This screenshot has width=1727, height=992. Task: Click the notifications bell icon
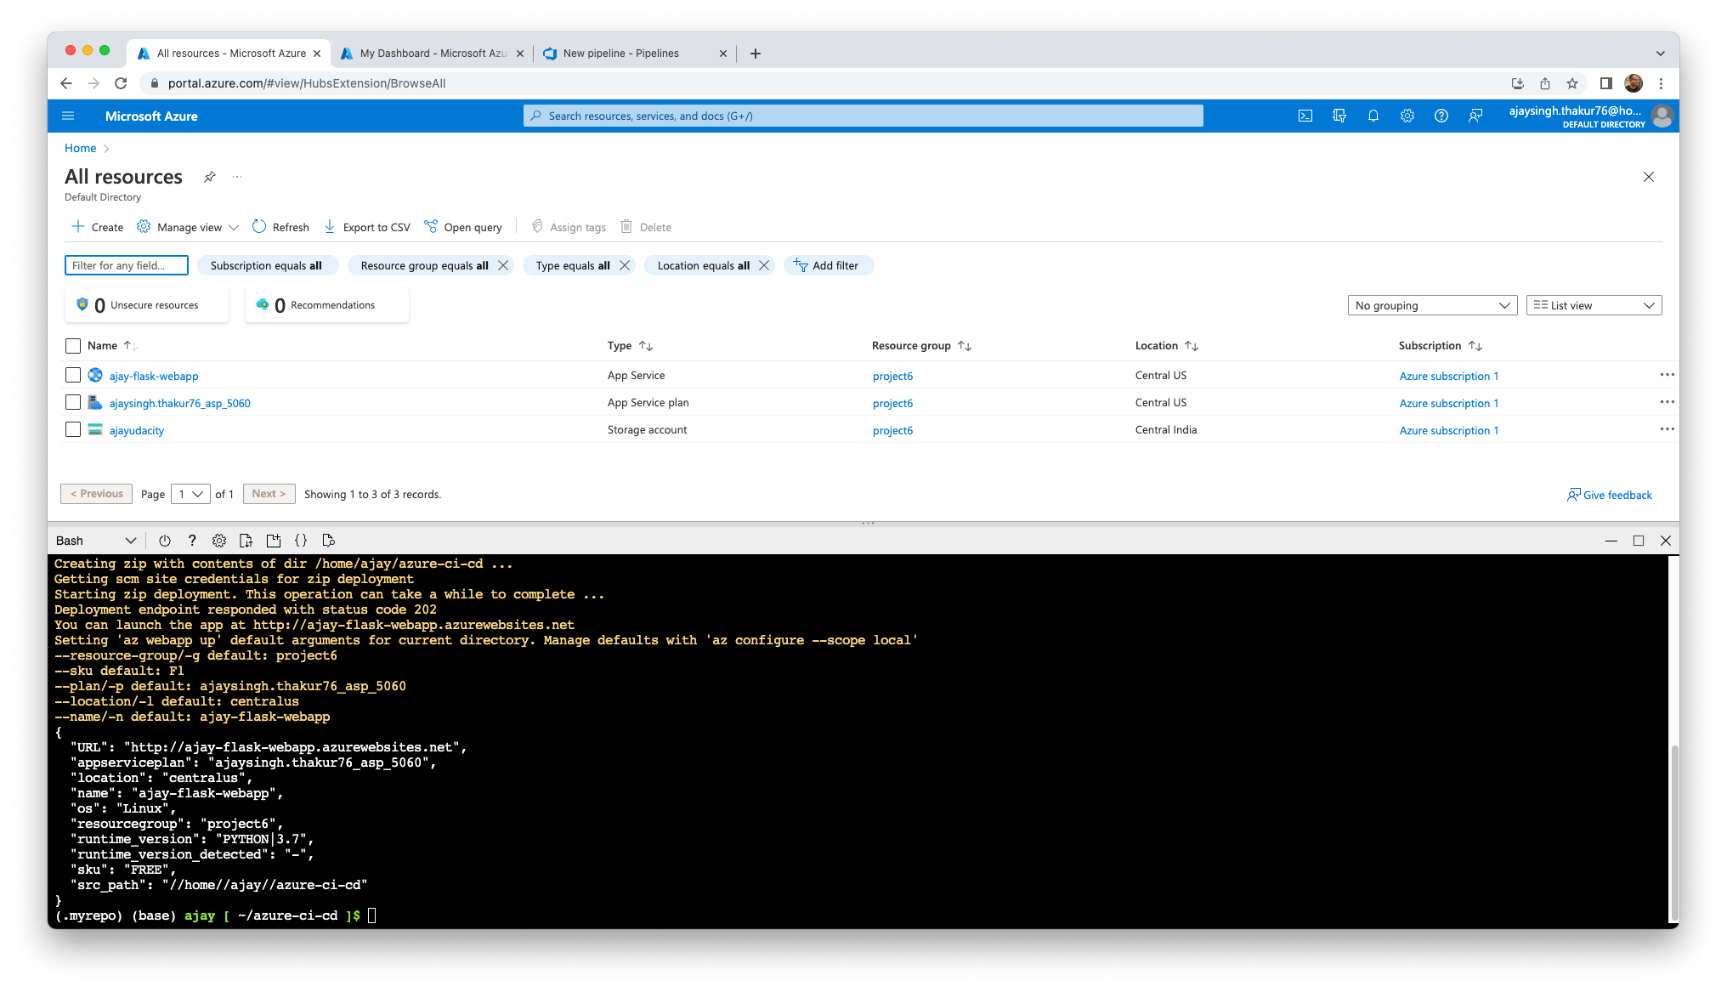coord(1373,116)
